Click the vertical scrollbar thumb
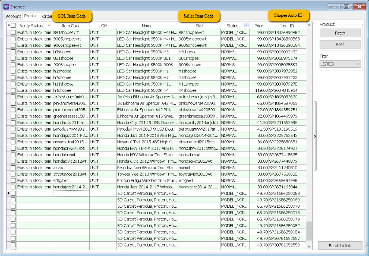 pyautogui.click(x=309, y=230)
